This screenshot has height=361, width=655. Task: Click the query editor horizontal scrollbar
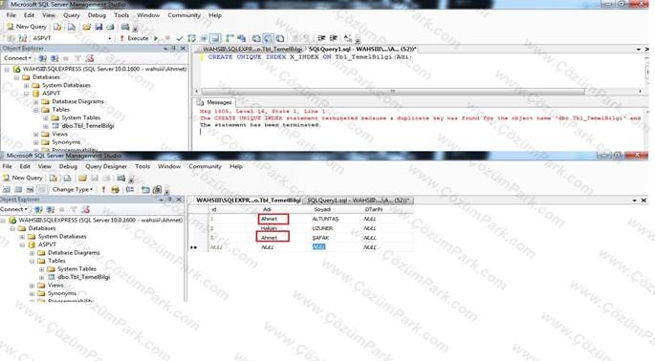393,91
